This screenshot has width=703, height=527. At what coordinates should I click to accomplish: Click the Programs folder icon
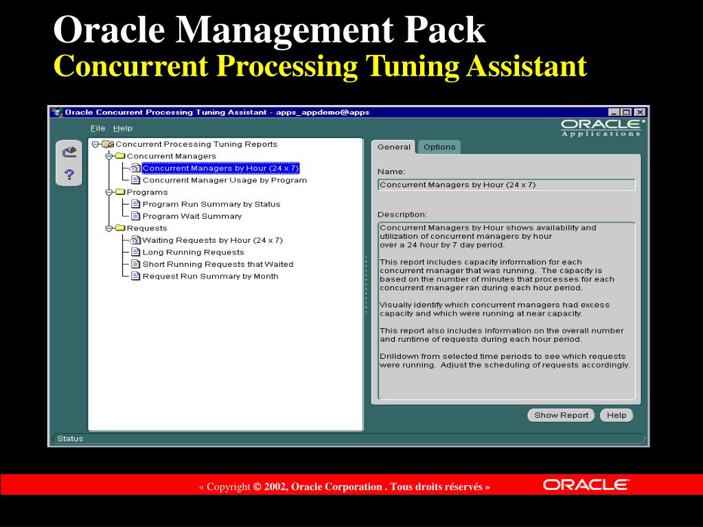(x=120, y=192)
